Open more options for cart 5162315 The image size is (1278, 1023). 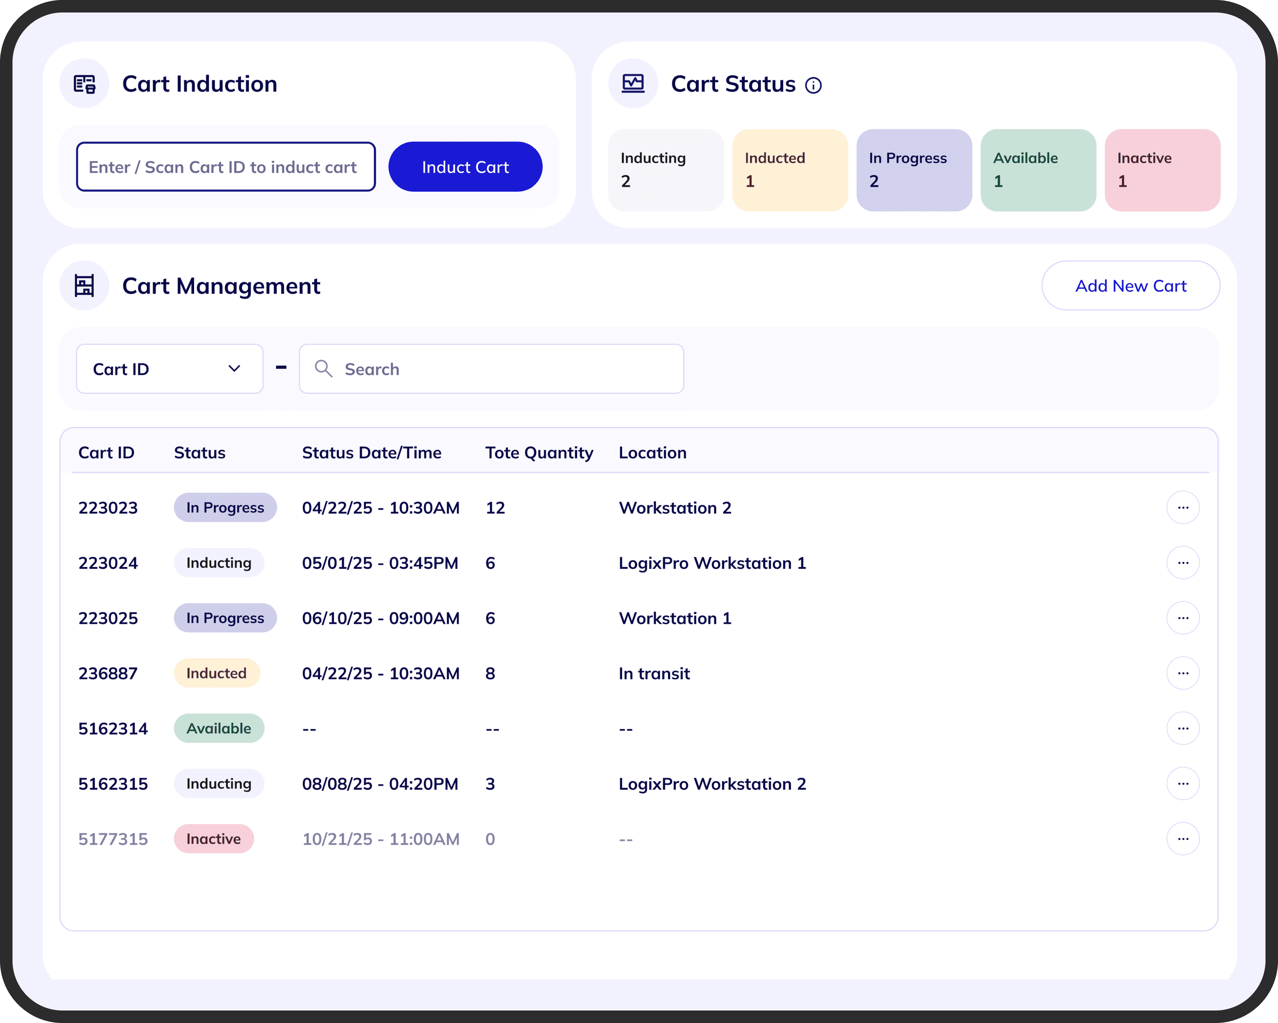coord(1183,783)
